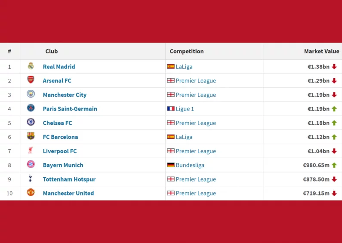Sort table by Market Value column header

(321, 51)
